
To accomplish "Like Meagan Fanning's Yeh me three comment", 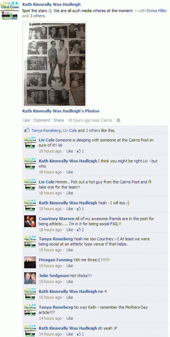I will click(70, 266).
